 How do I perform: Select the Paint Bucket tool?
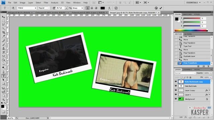pos(3,60)
